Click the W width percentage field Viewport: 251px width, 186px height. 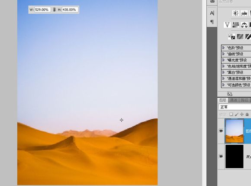(x=42, y=10)
